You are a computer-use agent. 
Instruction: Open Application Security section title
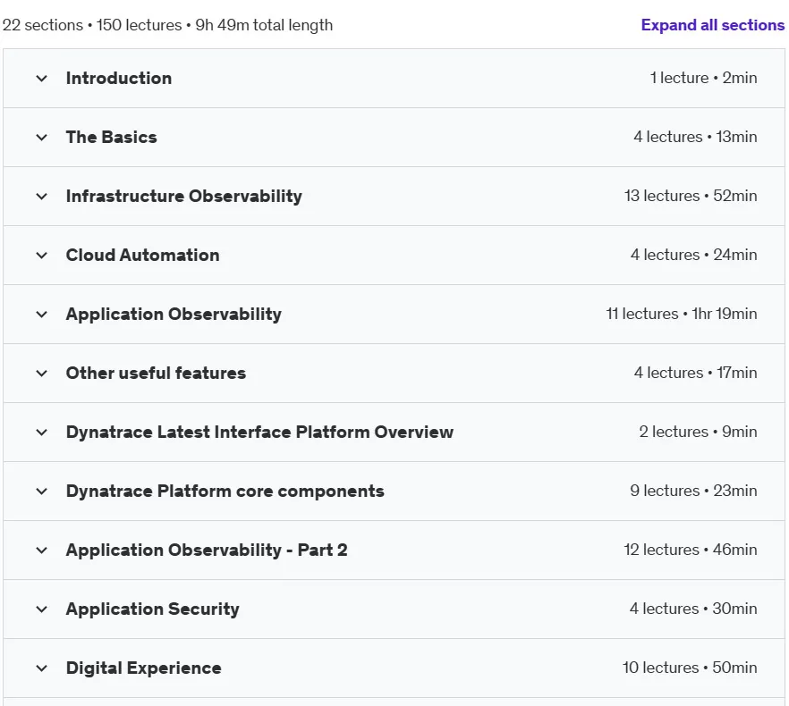pos(152,609)
